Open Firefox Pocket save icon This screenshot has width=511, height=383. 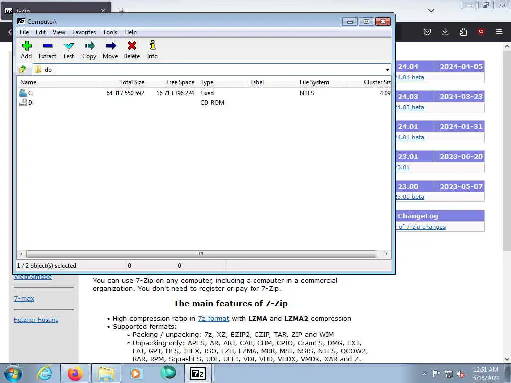point(427,32)
